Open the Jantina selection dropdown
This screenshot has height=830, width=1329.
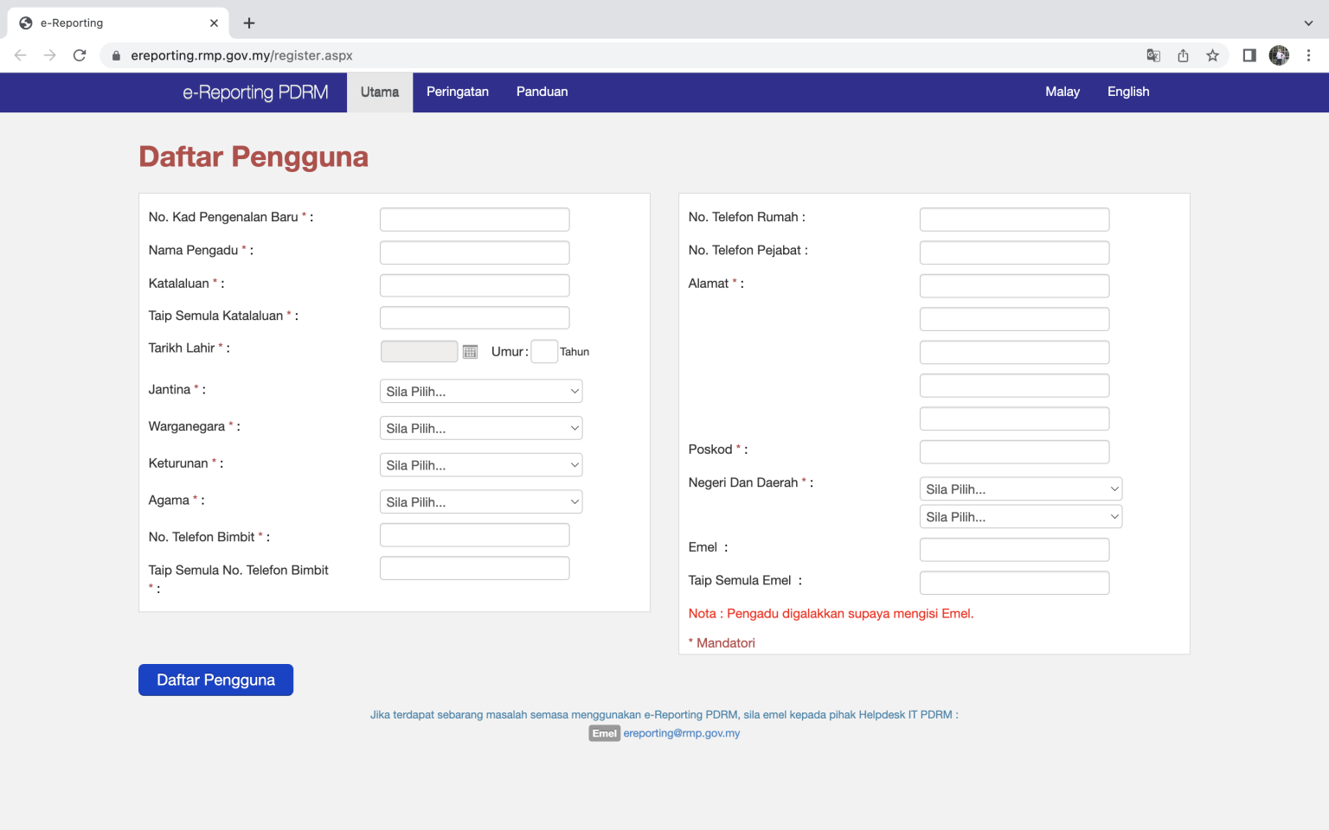tap(481, 391)
